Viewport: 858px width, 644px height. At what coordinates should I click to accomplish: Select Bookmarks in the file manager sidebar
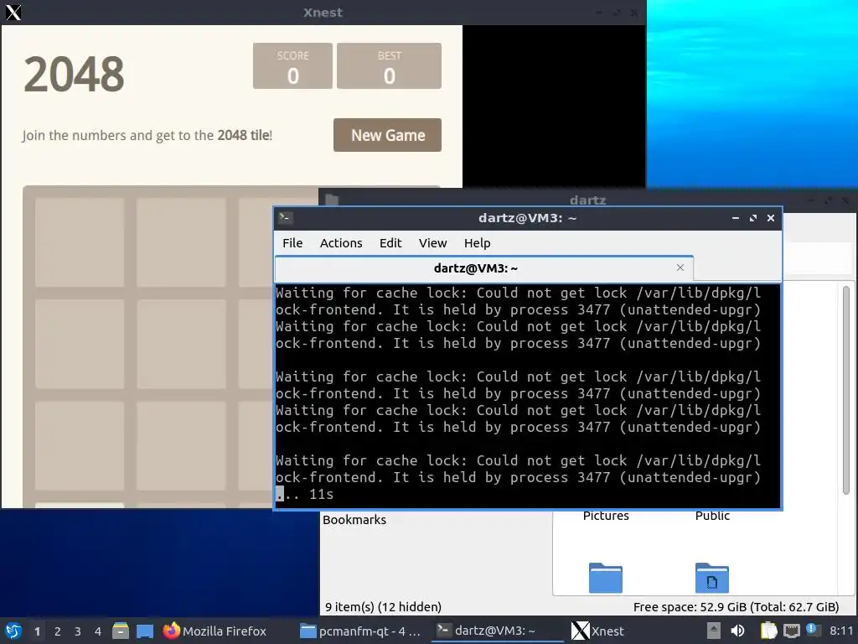point(354,520)
